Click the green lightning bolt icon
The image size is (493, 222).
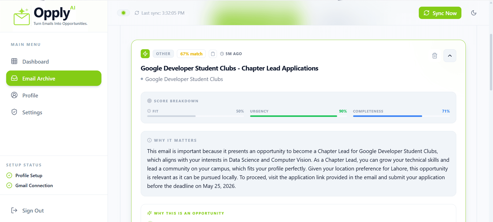tap(145, 54)
